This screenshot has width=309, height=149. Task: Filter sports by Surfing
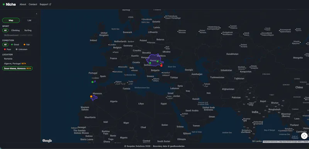[x=28, y=30]
